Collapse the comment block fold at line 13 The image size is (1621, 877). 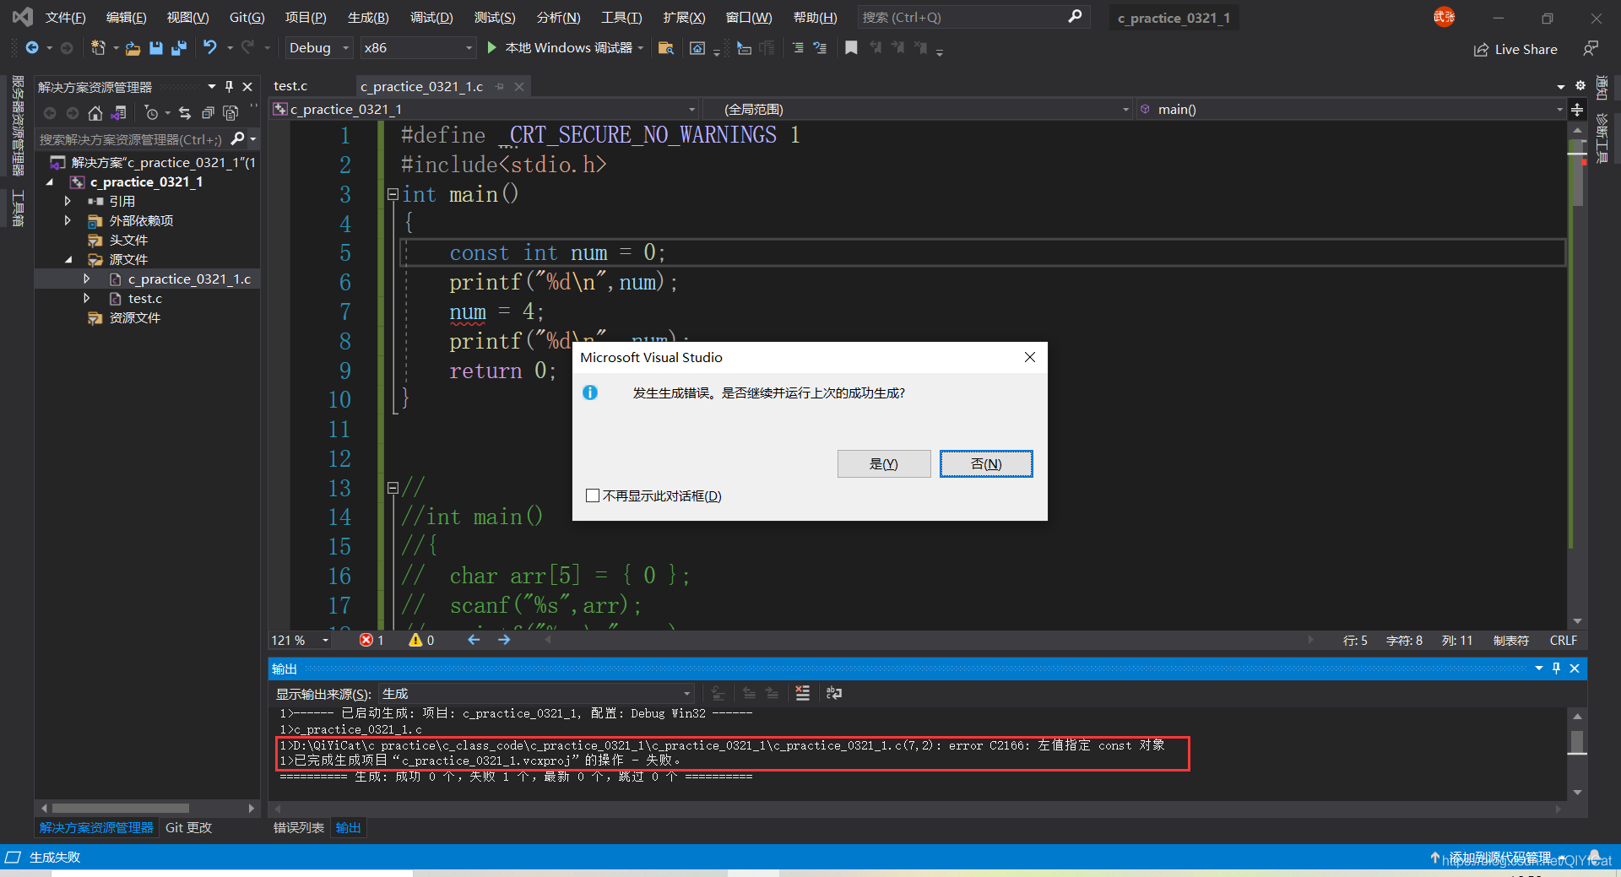pyautogui.click(x=393, y=488)
